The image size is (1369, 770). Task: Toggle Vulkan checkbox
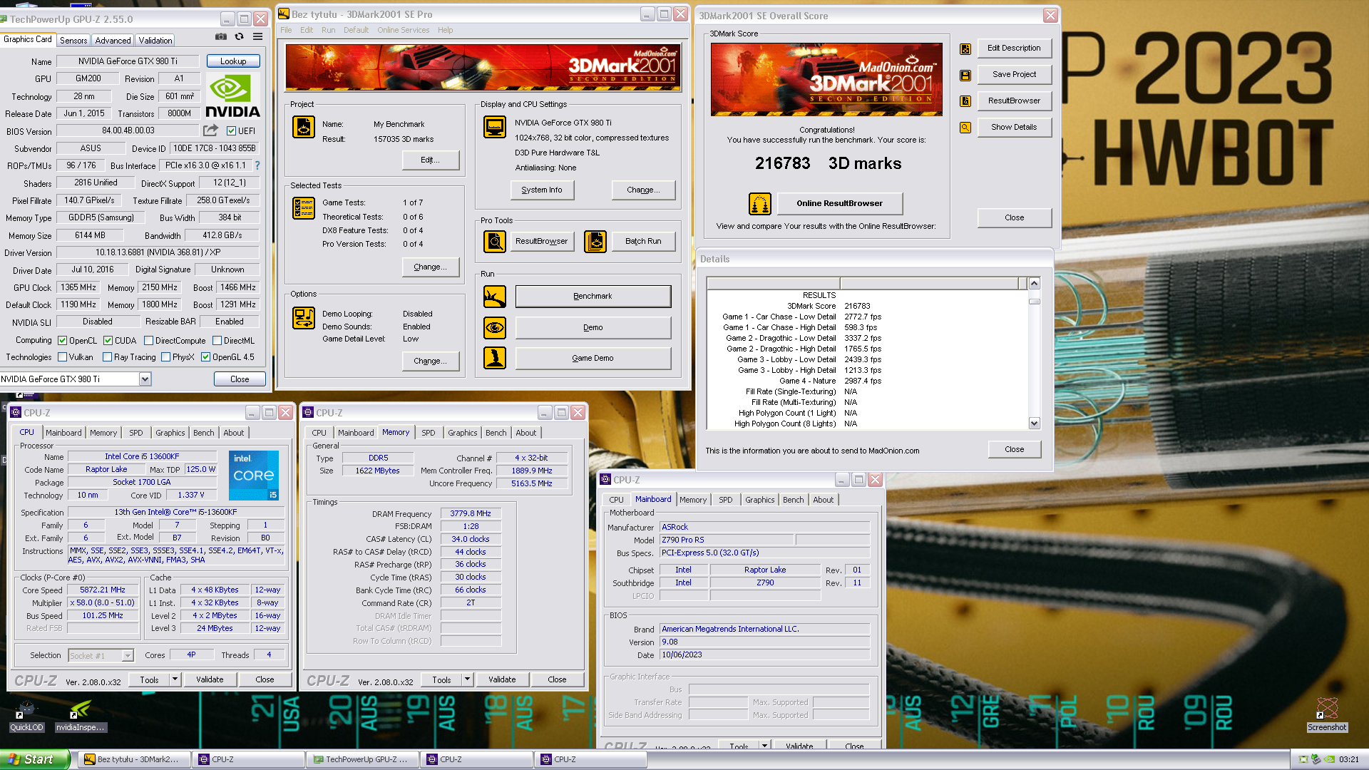pyautogui.click(x=62, y=357)
